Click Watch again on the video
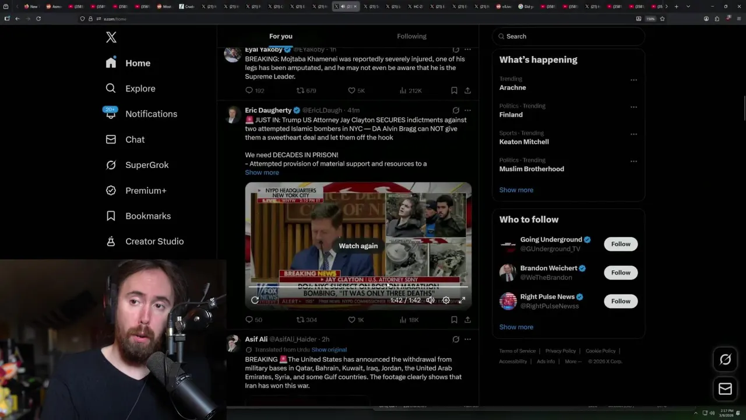Image resolution: width=746 pixels, height=420 pixels. click(x=358, y=246)
